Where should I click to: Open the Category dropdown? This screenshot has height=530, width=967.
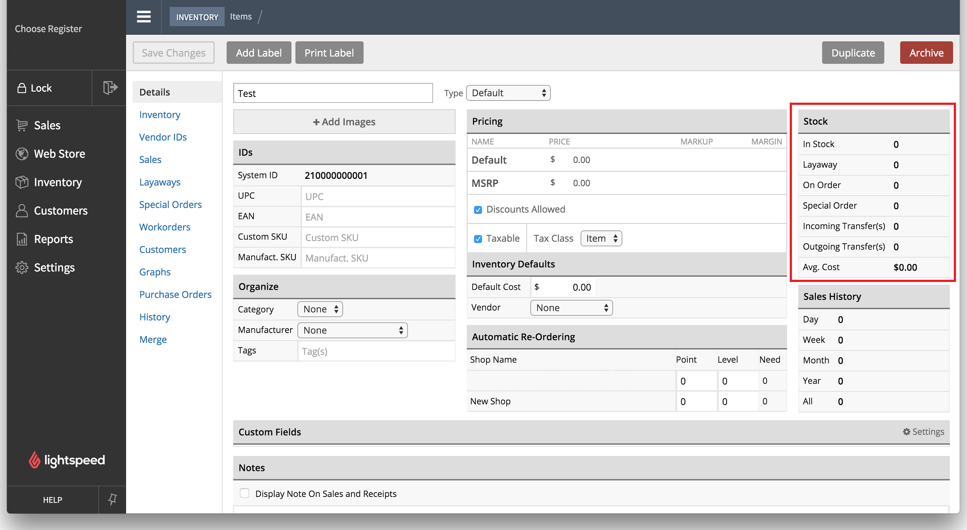coord(320,309)
